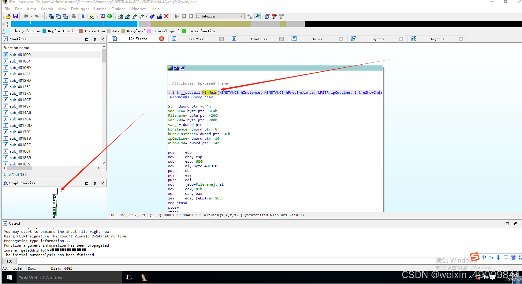
Task: Click the IDC language selector button
Action: [x=9, y=261]
